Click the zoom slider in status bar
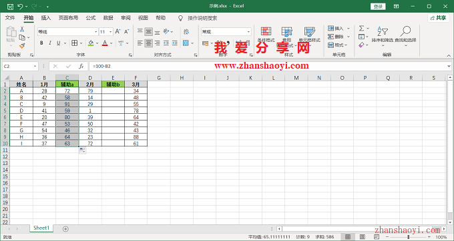The image size is (454, 241). (x=408, y=237)
